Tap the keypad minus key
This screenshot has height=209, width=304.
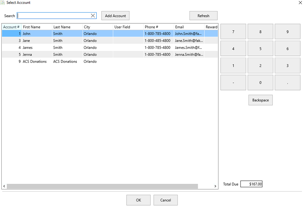coord(233,82)
